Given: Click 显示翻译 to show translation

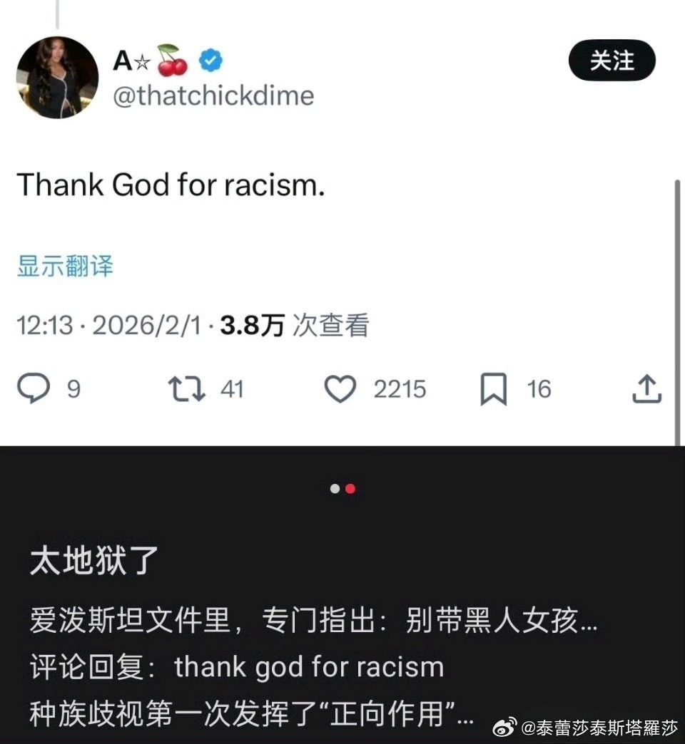Looking at the screenshot, I should coord(65,266).
